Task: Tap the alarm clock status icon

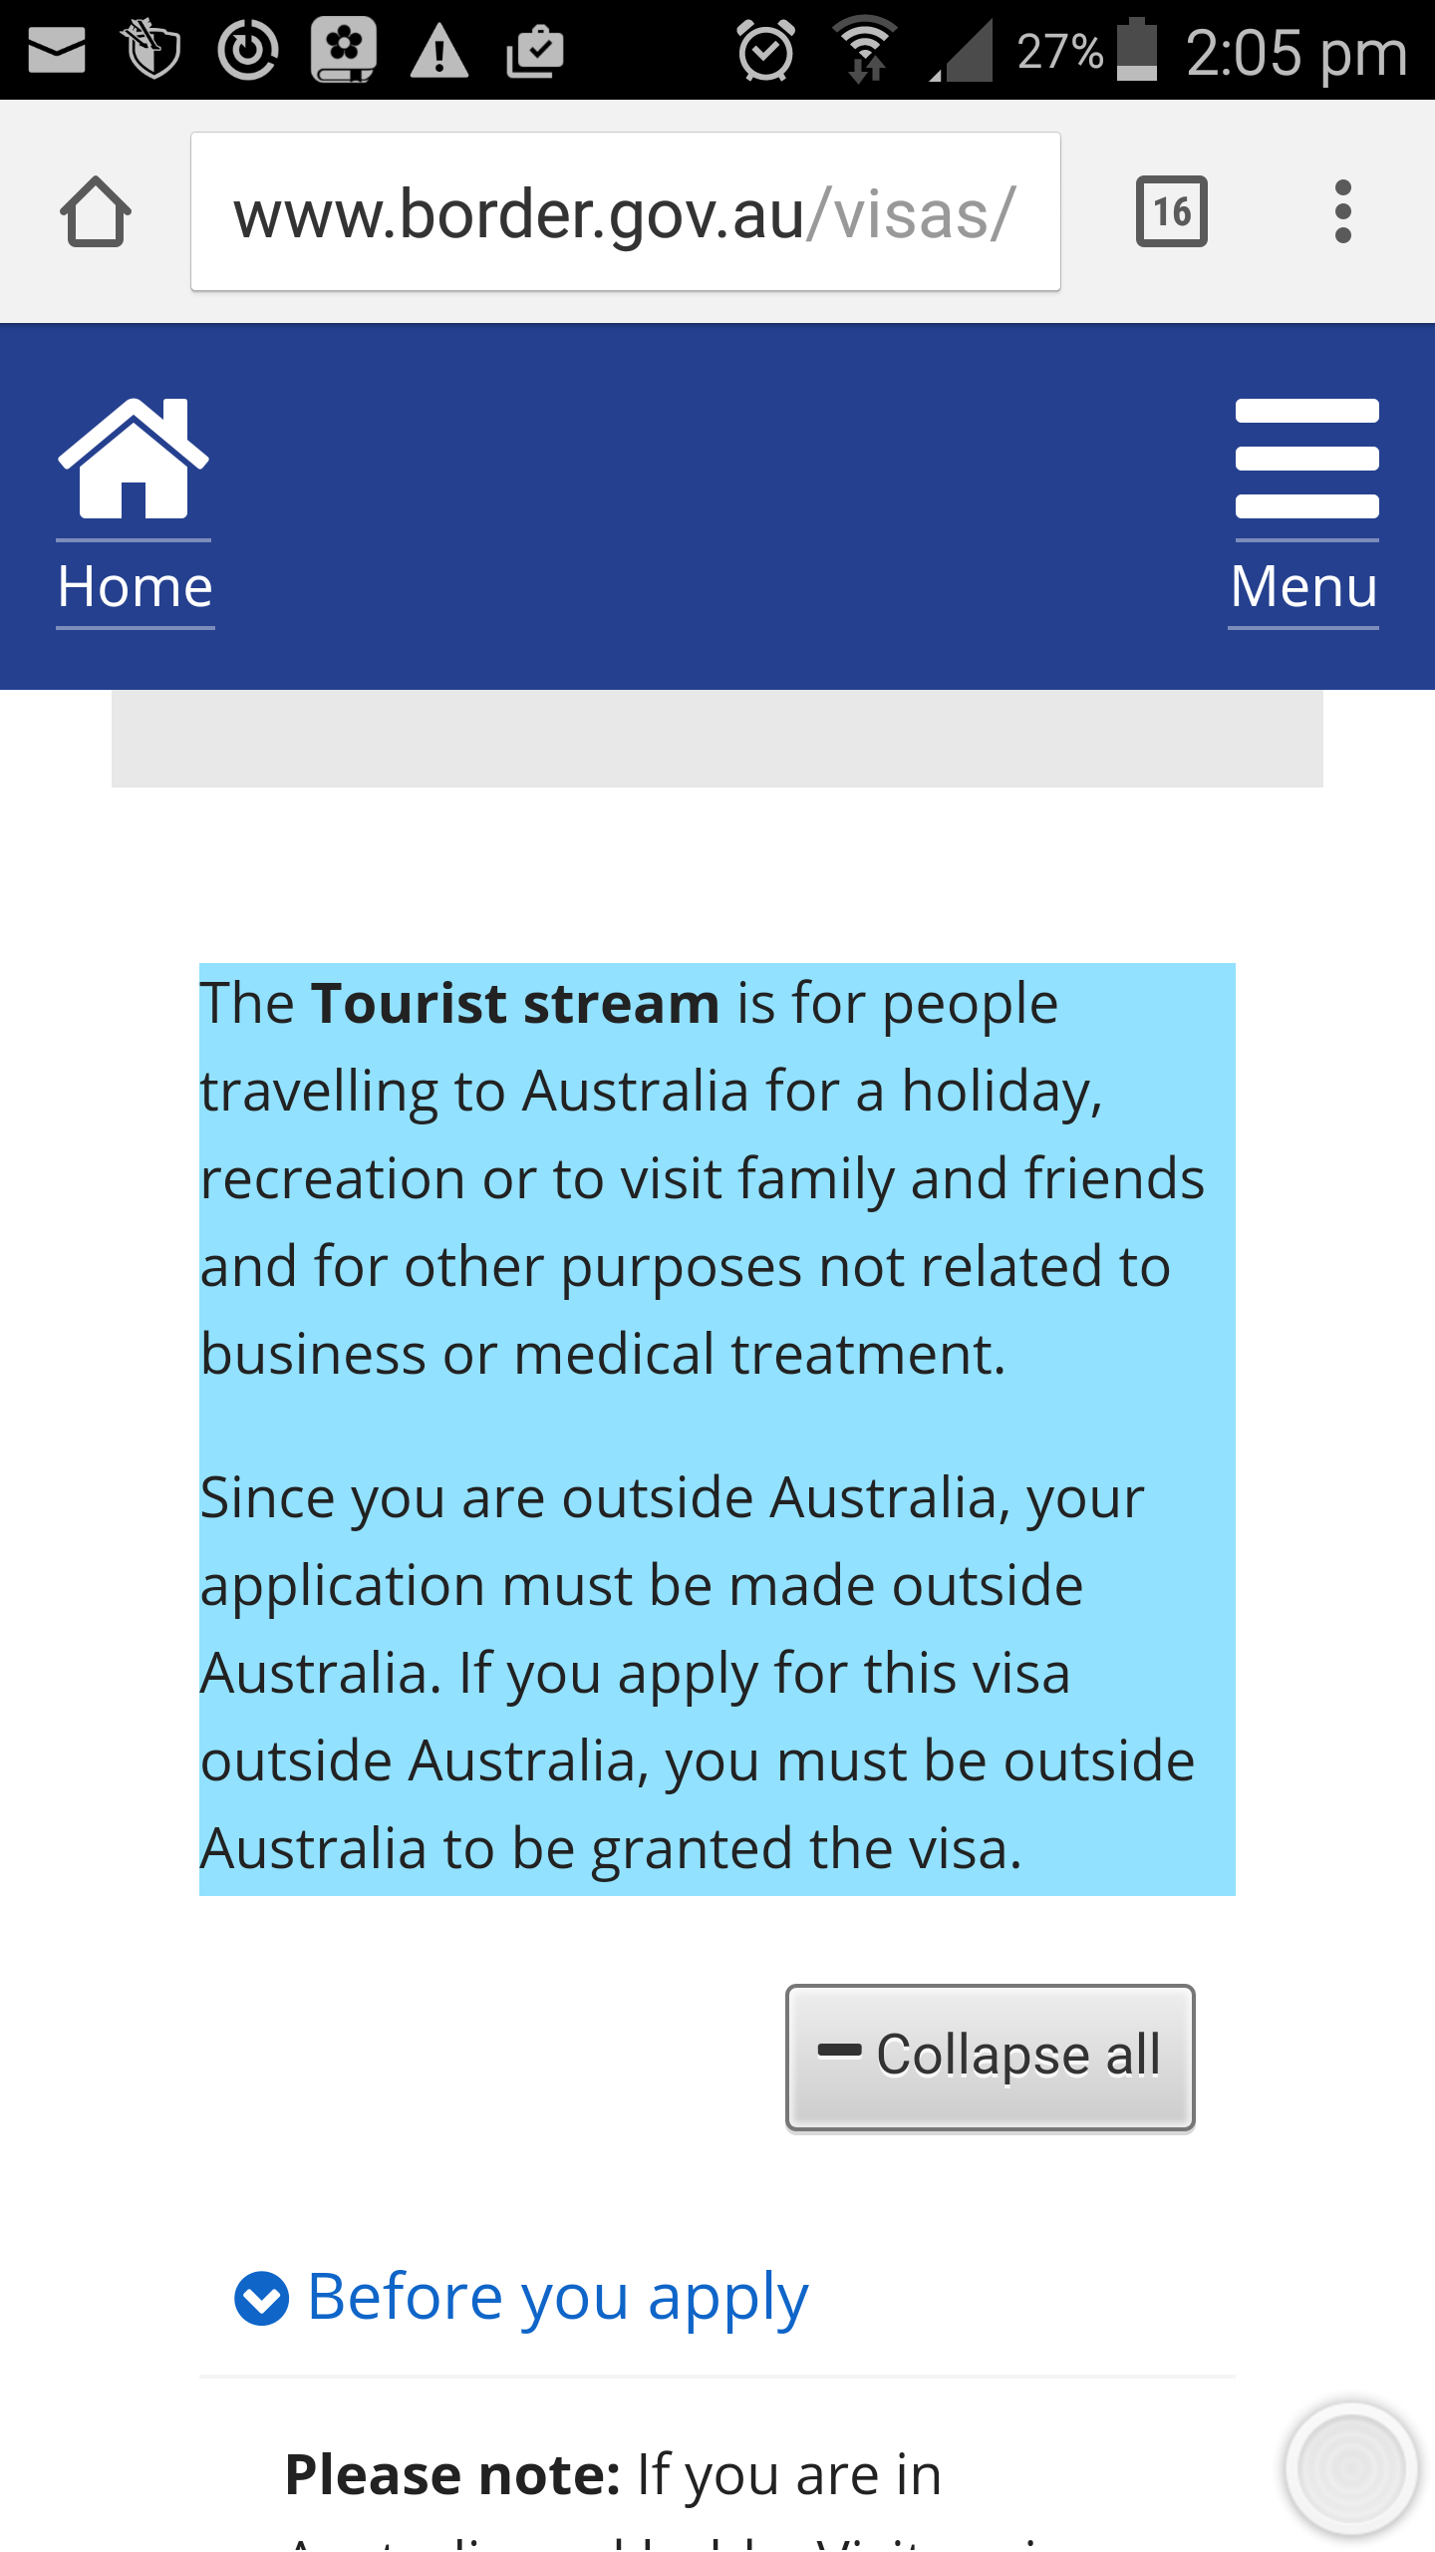Action: tap(765, 50)
